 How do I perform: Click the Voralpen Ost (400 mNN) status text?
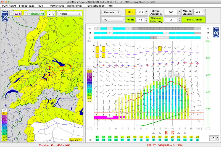(x=54, y=145)
